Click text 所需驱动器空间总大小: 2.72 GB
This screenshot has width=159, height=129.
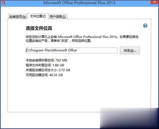[x=48, y=70]
